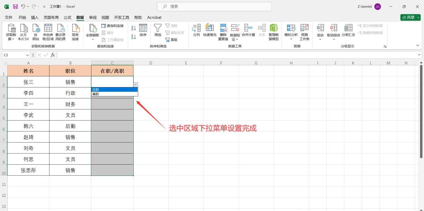Switch to the 审阅 (Review) tab
Screen dimensions: 424x211
point(93,18)
